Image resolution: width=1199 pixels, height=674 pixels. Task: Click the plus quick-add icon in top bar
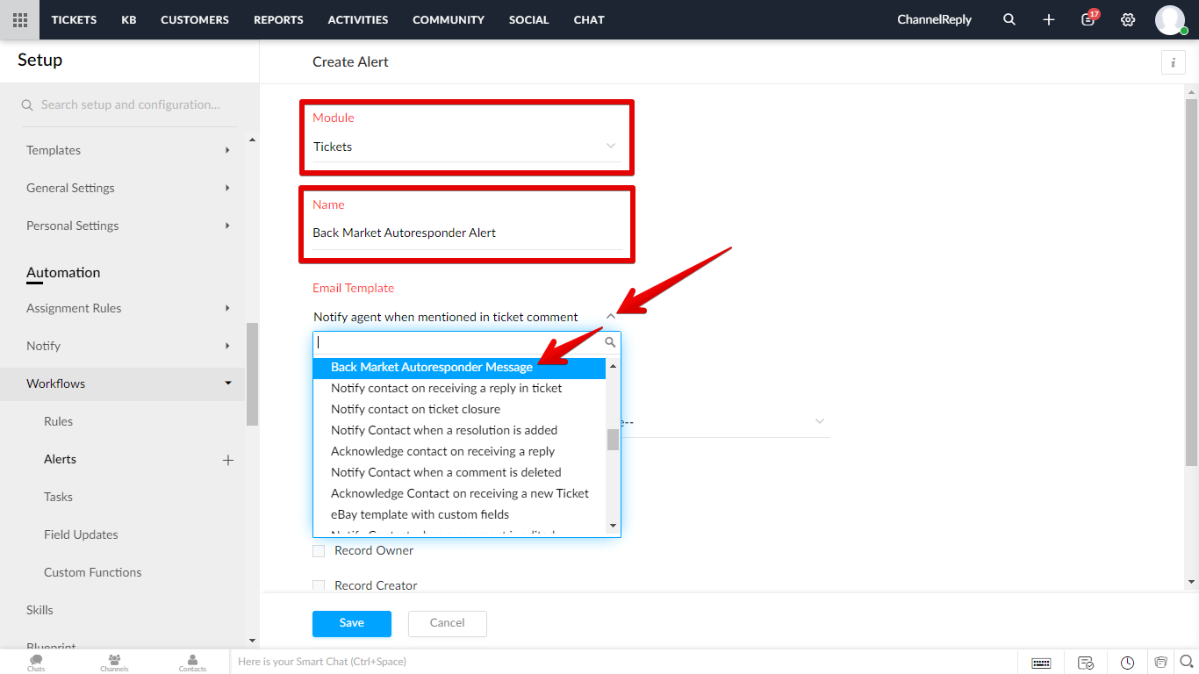(1049, 19)
